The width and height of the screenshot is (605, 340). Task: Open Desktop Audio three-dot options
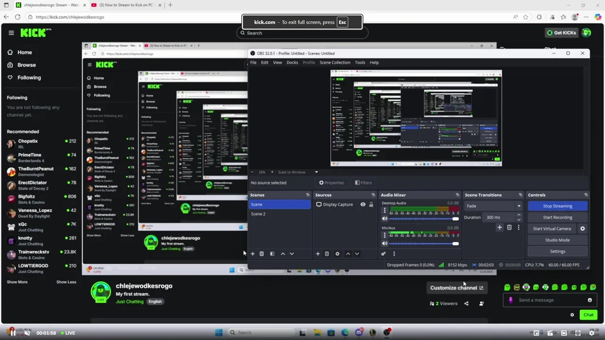pyautogui.click(x=384, y=211)
